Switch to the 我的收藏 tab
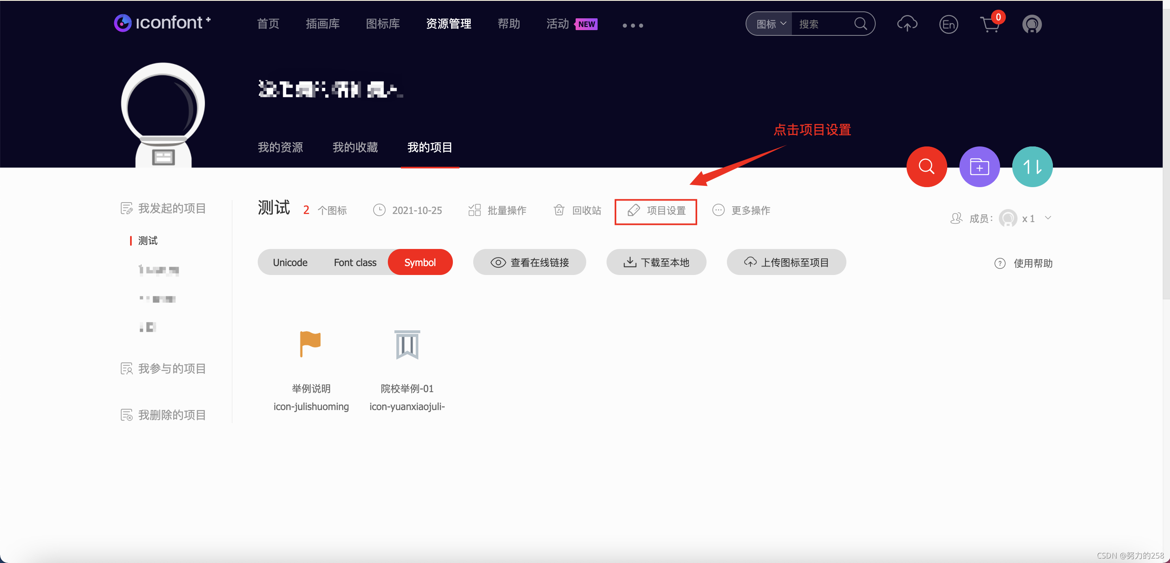 355,147
